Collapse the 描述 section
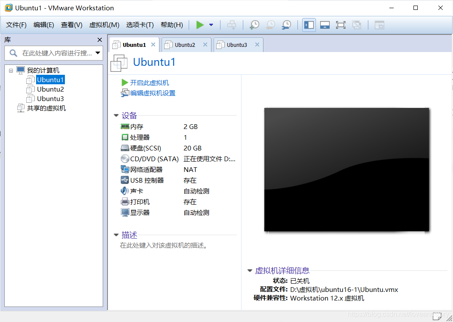 pos(116,235)
